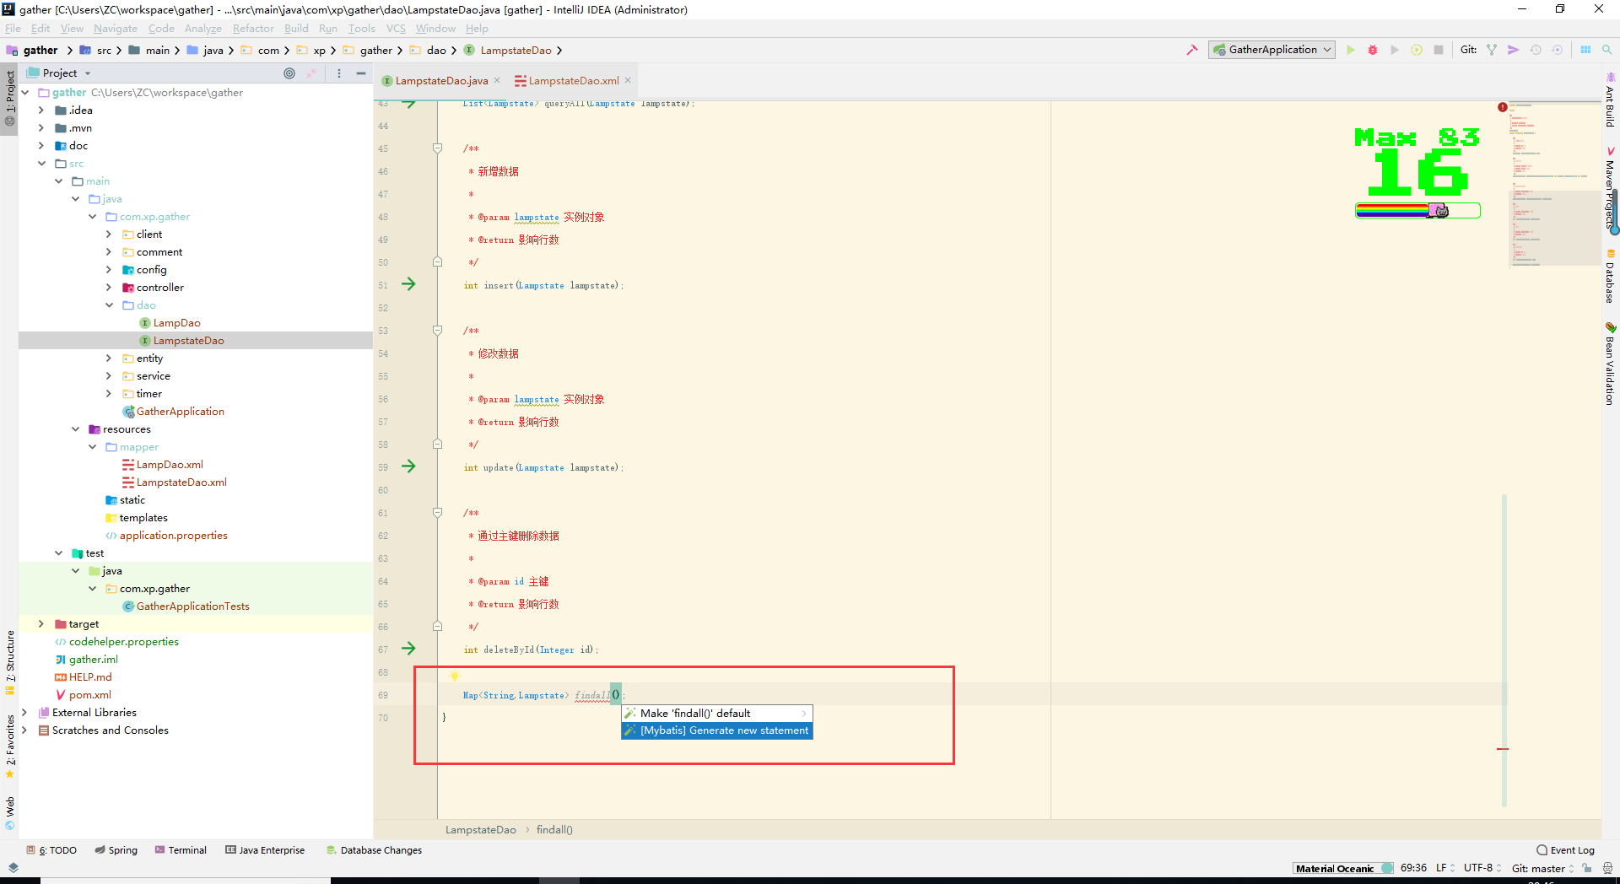Toggle the Spring tool window
This screenshot has height=884, width=1620.
tap(116, 850)
